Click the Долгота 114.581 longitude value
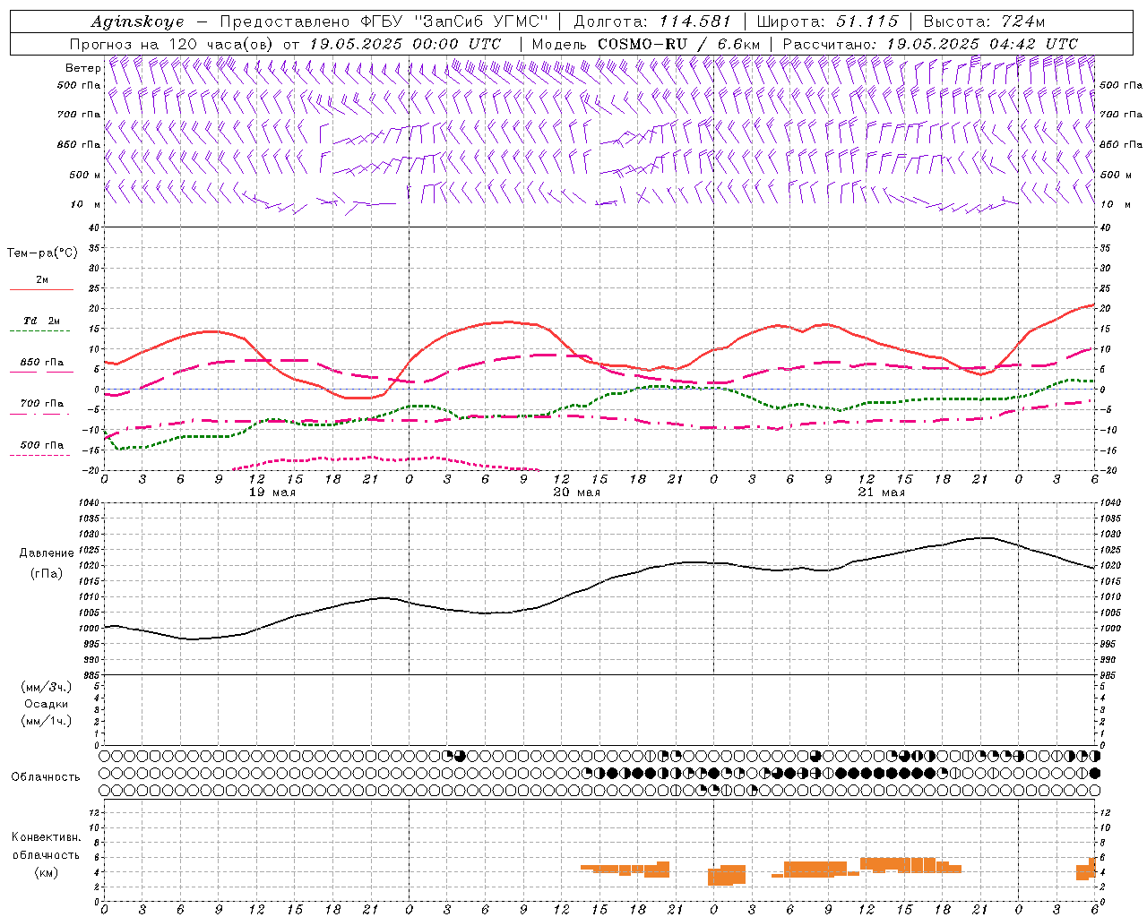 coord(652,21)
